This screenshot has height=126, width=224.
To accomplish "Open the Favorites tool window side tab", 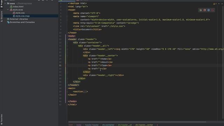I will [x=1, y=119].
